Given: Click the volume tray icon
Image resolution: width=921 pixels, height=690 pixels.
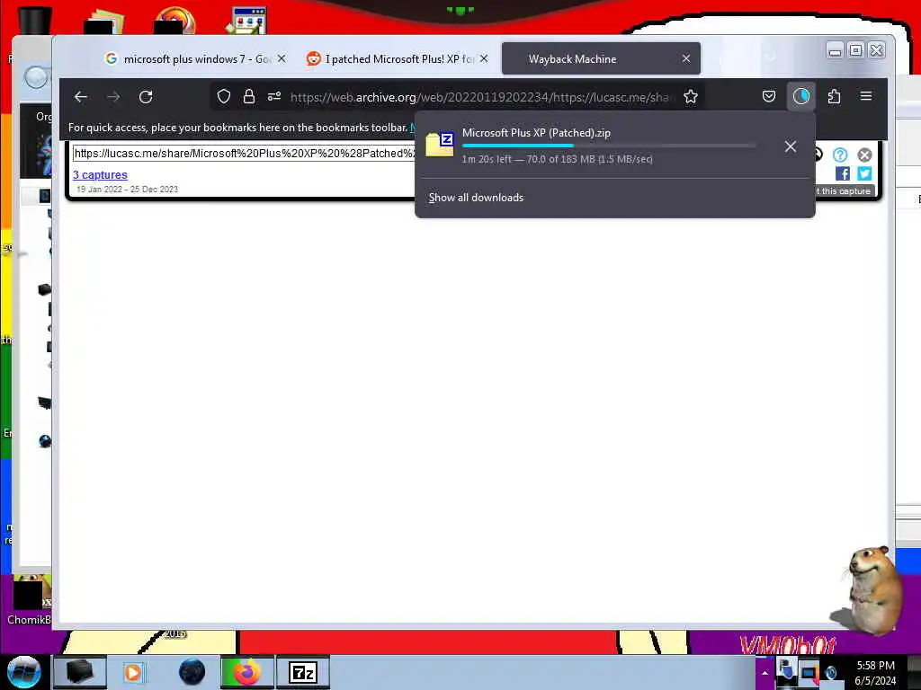Looking at the screenshot, I should (831, 673).
